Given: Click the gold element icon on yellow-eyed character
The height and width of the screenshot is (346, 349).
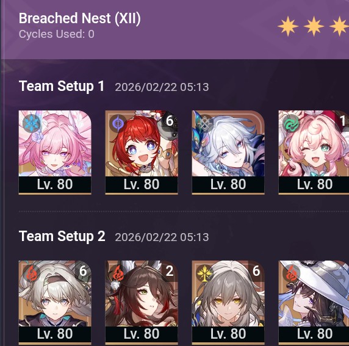Looking at the screenshot, I should click(x=205, y=273).
